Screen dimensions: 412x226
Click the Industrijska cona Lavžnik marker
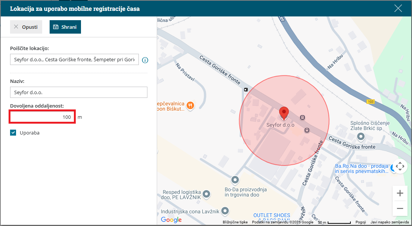pyautogui.click(x=225, y=210)
